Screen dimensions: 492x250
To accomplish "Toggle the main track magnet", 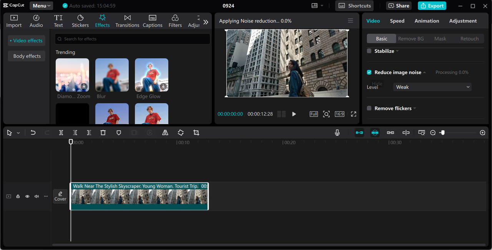I will pos(359,133).
